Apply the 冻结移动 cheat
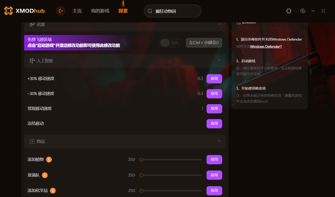Screen dimensions: 335x197 [214, 123]
